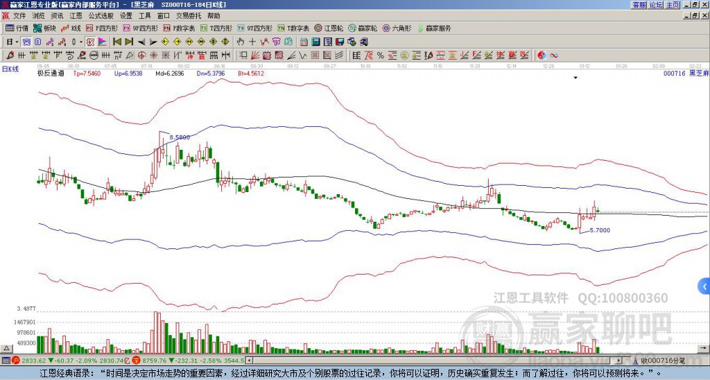Open the 论坛 forum link
The image size is (710, 380).
656,5
